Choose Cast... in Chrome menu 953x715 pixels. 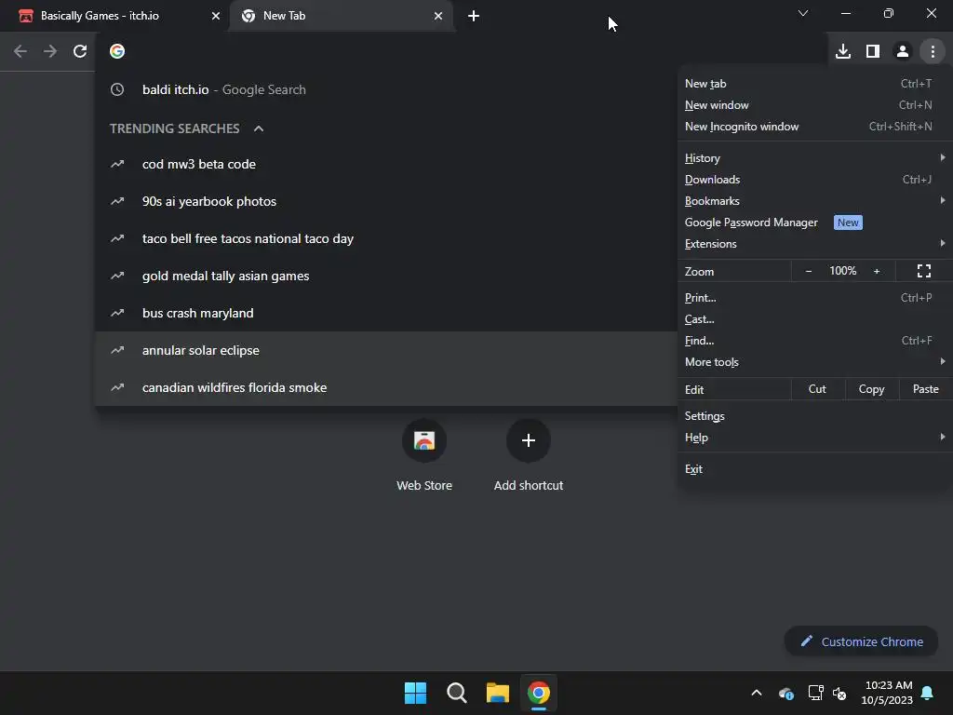tap(814, 319)
